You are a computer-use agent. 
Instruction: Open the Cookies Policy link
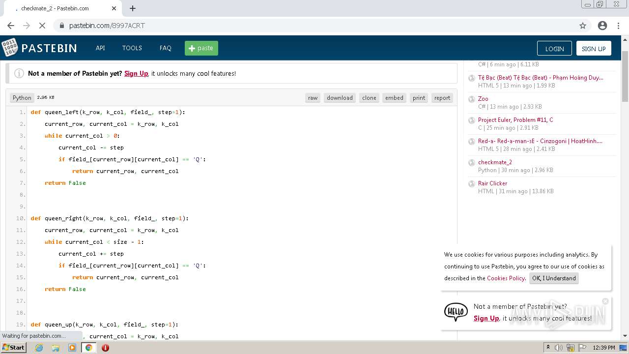506,278
